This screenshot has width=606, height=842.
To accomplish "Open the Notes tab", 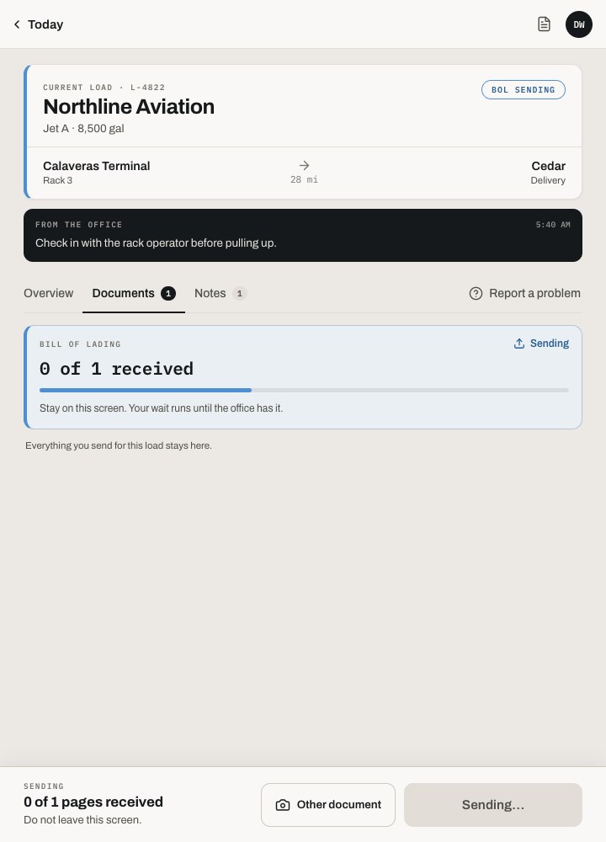I will point(220,293).
